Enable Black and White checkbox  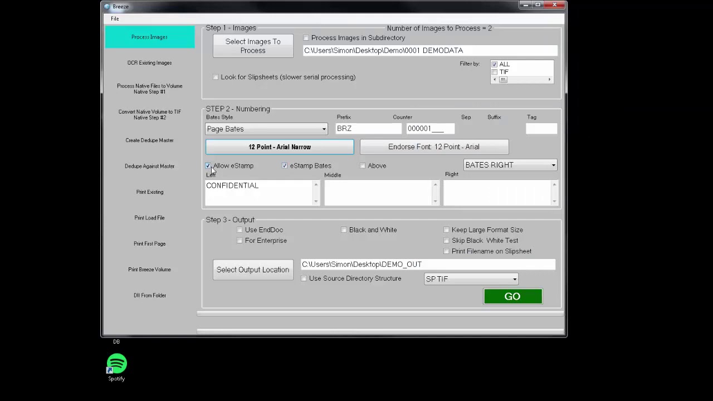click(344, 229)
